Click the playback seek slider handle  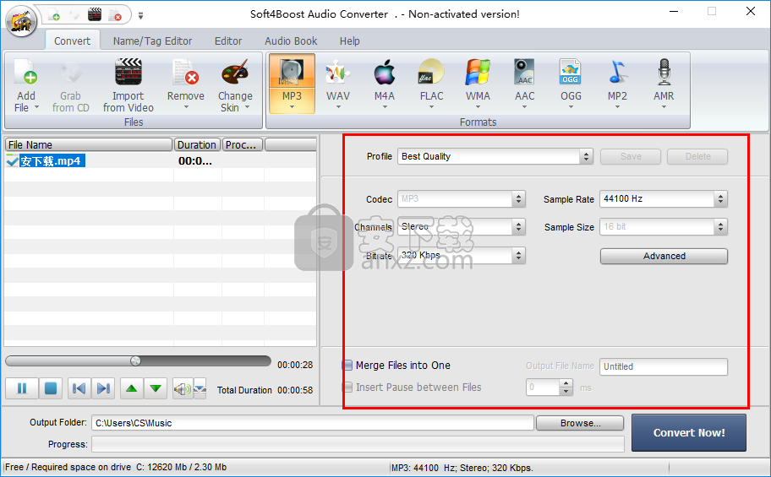pyautogui.click(x=136, y=361)
